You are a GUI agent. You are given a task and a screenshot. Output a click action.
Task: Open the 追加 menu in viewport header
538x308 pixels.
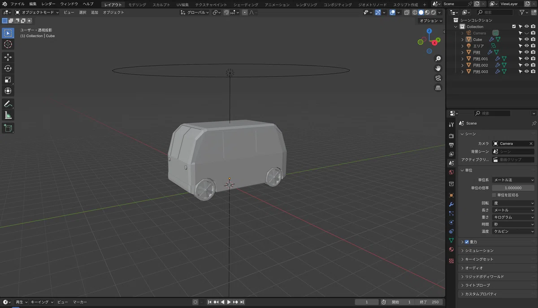click(95, 13)
